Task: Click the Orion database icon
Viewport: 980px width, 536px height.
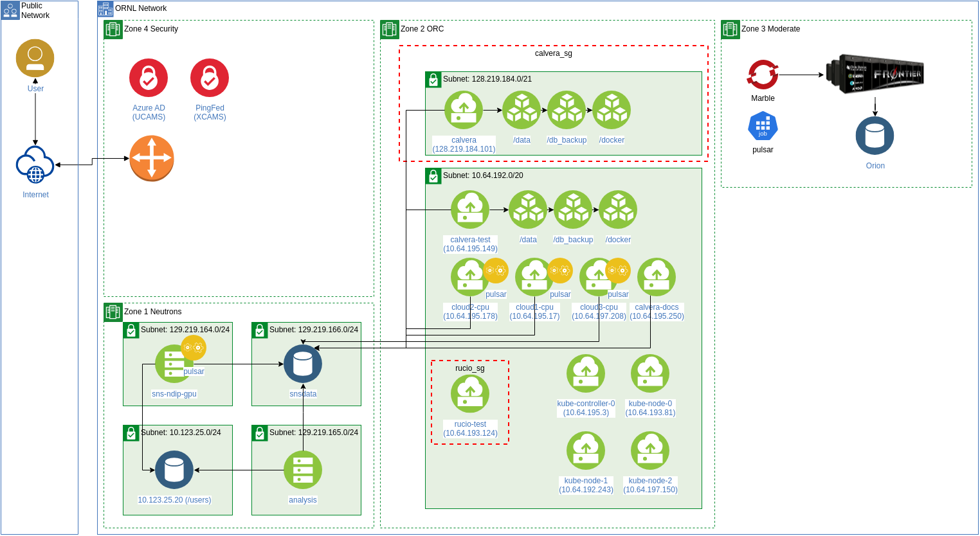Action: pyautogui.click(x=875, y=136)
